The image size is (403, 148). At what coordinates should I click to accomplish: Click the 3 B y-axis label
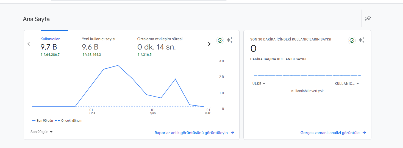tap(221, 61)
